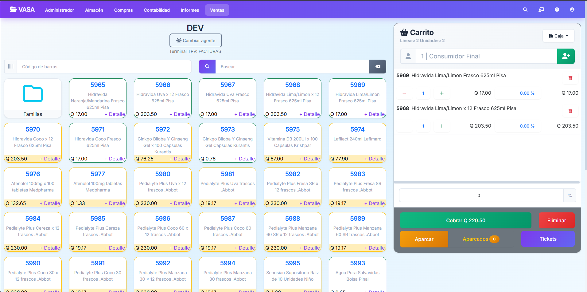Decrease quantity of item 5968 with minus
Screen dimensions: 587x292
pyautogui.click(x=404, y=126)
